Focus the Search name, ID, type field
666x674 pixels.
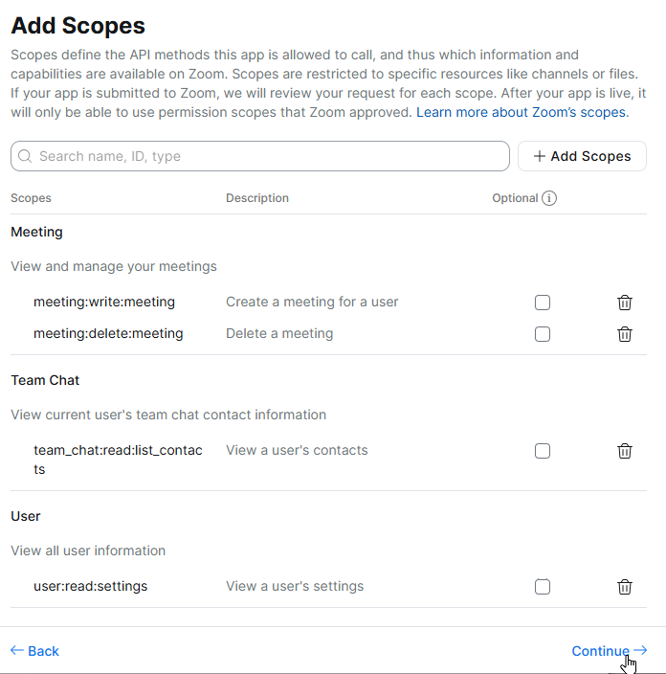[x=260, y=156]
